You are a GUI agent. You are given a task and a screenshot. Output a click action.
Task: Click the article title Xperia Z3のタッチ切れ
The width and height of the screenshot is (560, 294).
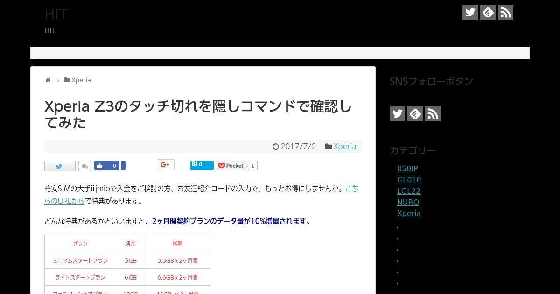198,114
